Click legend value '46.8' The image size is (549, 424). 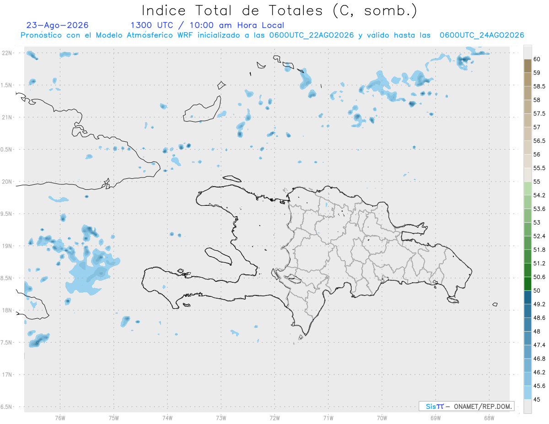tap(539, 359)
